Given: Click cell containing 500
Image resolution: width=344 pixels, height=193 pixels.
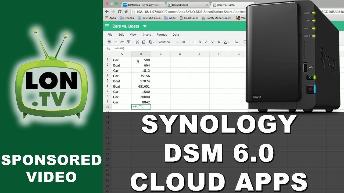Looking at the screenshot, I should coord(141,60).
